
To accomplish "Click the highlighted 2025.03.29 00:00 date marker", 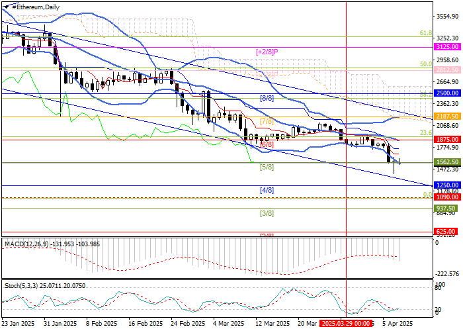I will click(344, 324).
